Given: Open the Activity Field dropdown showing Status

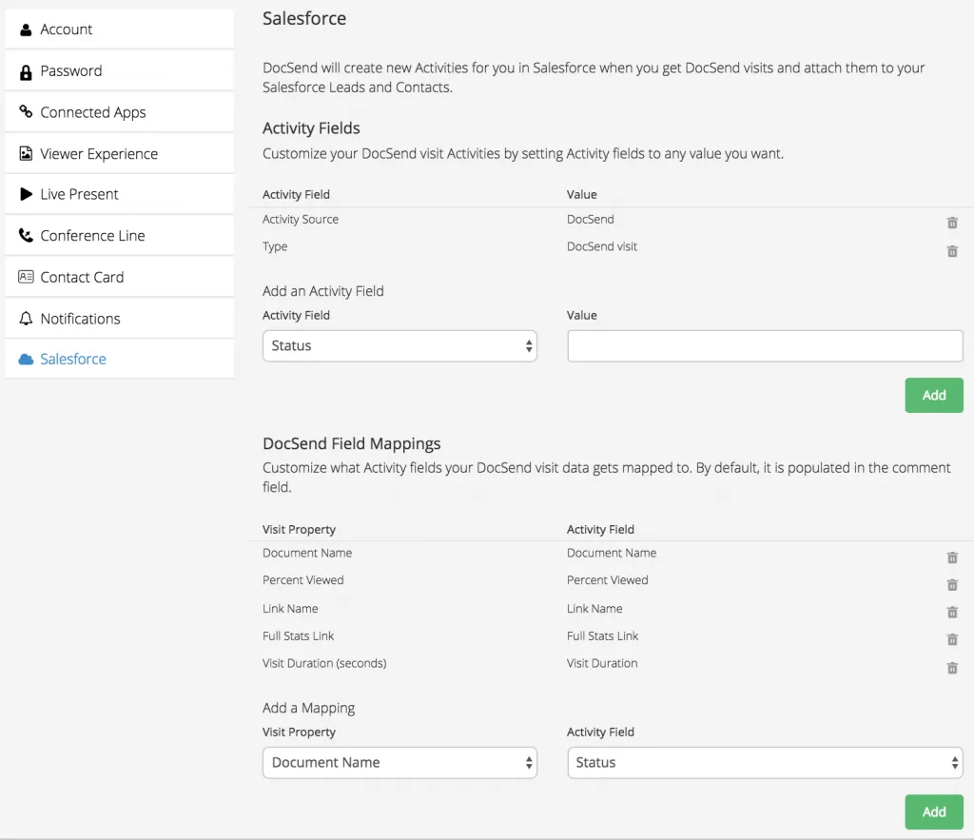Looking at the screenshot, I should click(x=399, y=345).
